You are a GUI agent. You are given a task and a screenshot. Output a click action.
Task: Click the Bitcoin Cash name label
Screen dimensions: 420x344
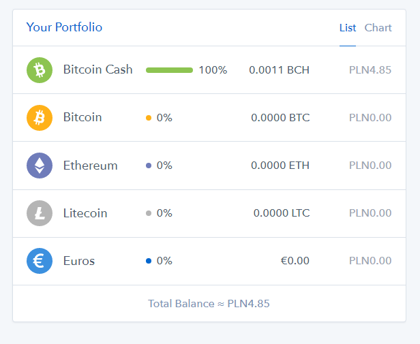[x=97, y=69]
